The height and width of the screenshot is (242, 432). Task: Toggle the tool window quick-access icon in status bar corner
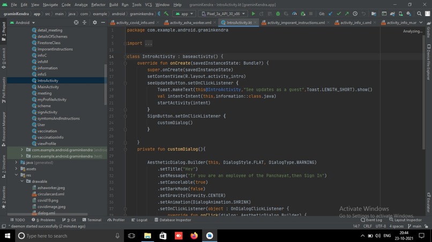pyautogui.click(x=4, y=227)
